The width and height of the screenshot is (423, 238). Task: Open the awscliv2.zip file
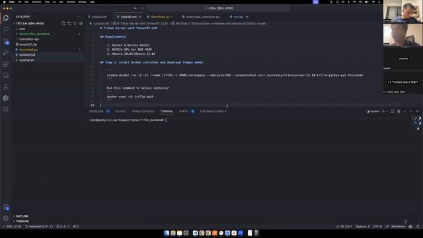(28, 44)
